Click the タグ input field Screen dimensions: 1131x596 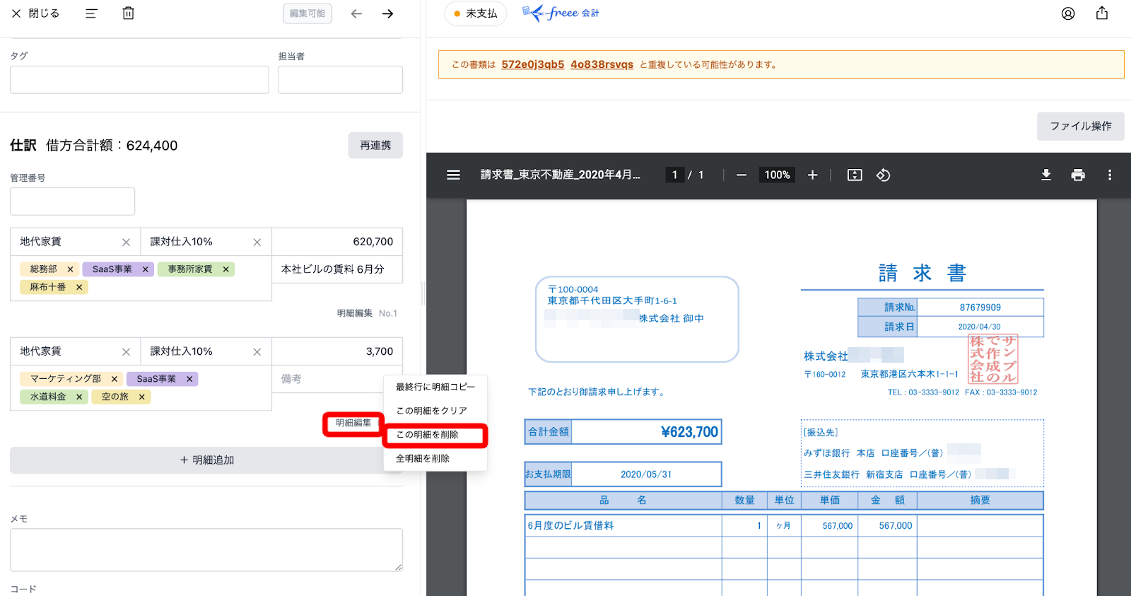pos(139,80)
